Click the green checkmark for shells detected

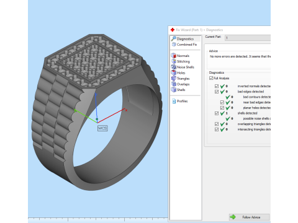tap(222, 113)
